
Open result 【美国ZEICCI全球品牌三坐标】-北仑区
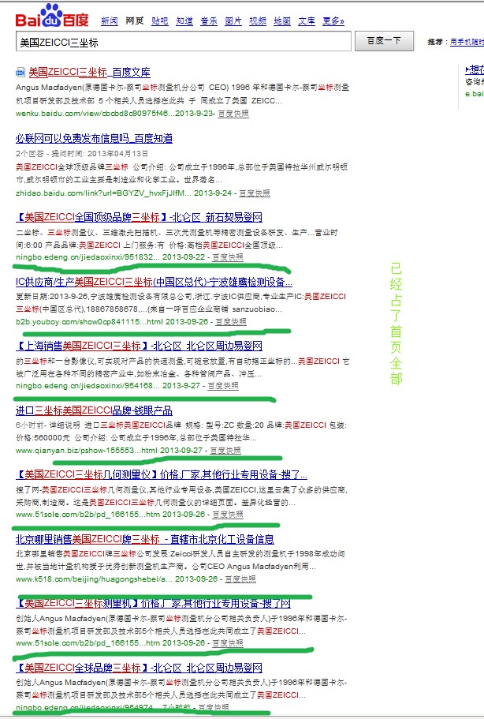[139, 668]
